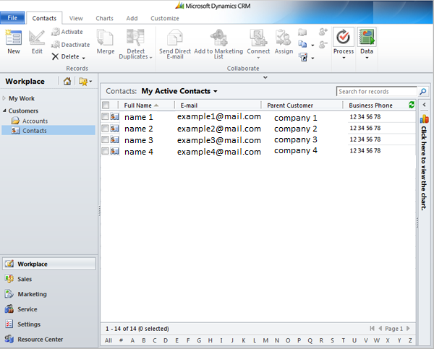The width and height of the screenshot is (434, 349).
Task: Click the add user icon in Collaborate
Action: click(323, 32)
